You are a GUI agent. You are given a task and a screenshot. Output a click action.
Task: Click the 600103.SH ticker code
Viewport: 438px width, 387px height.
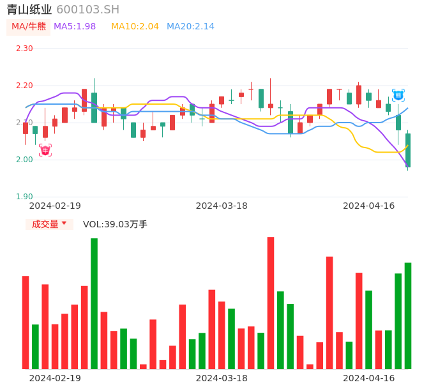87,10
